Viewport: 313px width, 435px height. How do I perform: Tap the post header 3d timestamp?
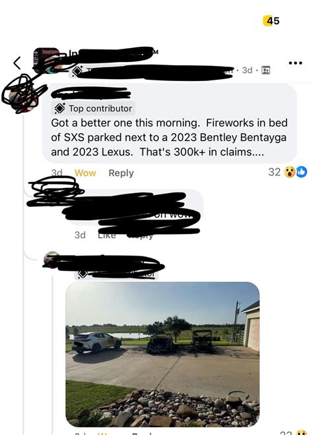[x=247, y=71]
